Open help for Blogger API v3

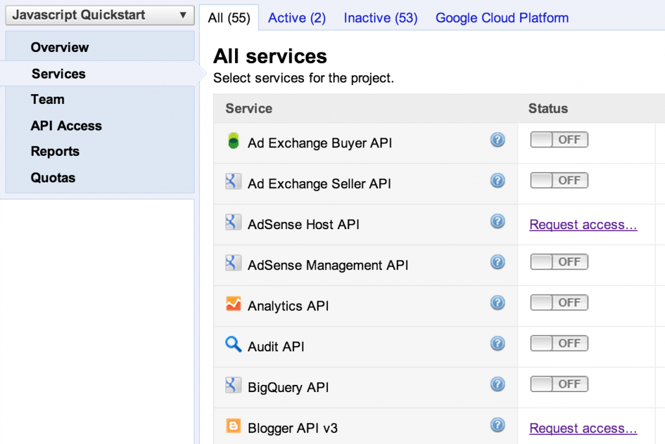tap(497, 425)
